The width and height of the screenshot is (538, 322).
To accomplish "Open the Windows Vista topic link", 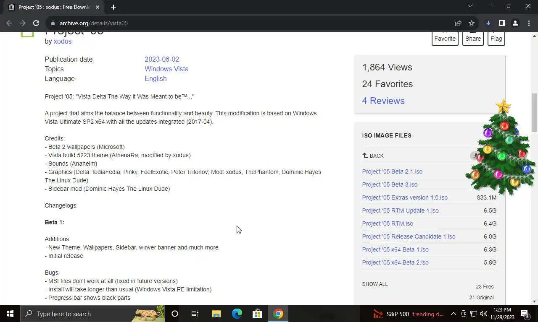I will (166, 69).
